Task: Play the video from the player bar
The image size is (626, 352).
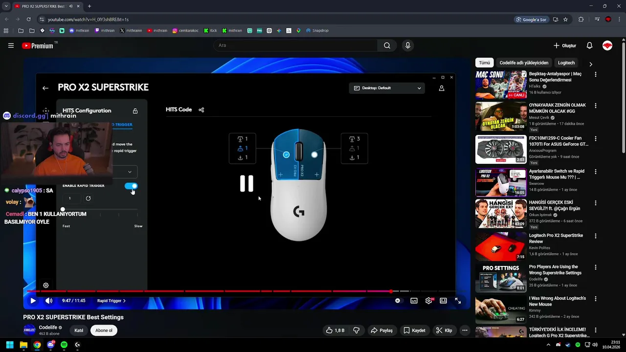Action: point(33,301)
